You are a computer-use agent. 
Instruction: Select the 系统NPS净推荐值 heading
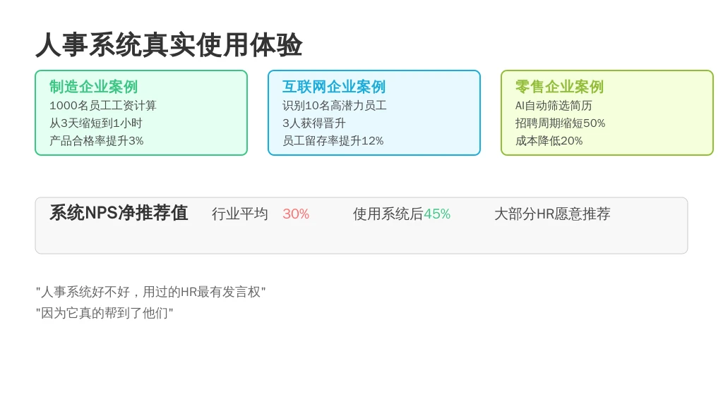119,213
